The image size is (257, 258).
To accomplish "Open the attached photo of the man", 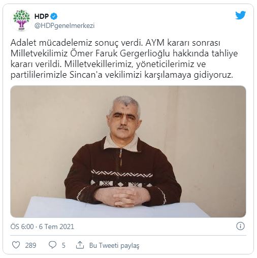I will pos(128,151).
